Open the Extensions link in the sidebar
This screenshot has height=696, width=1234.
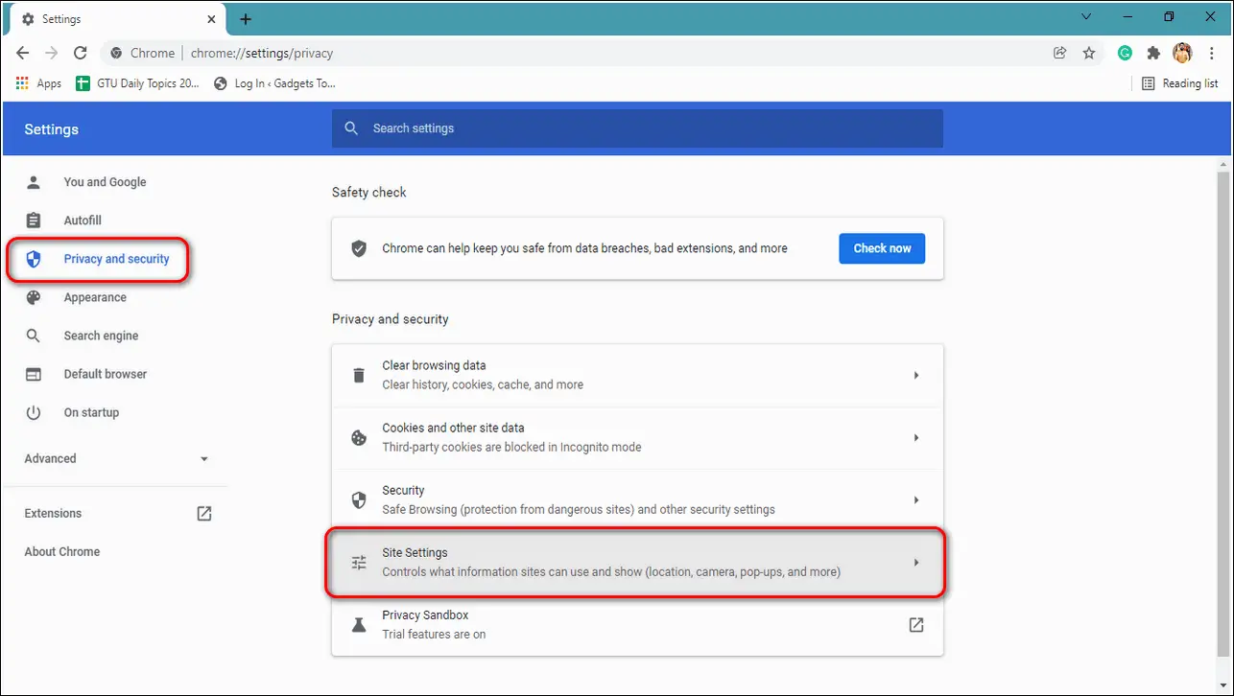[x=117, y=514]
